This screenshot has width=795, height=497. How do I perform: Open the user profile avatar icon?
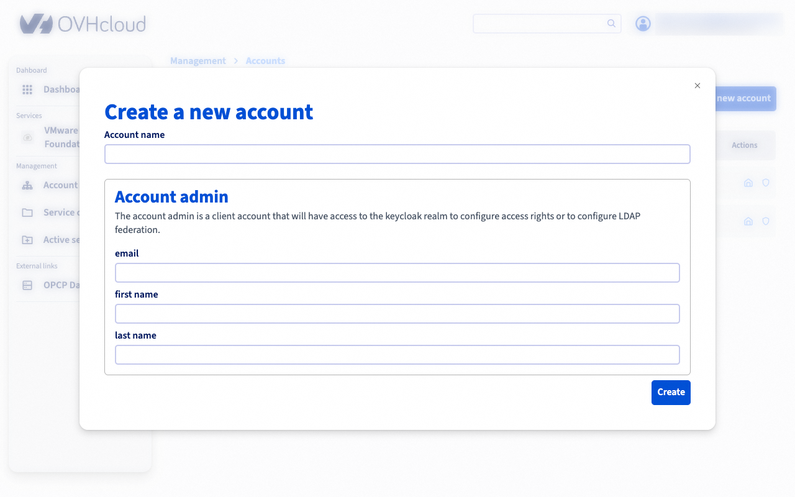643,24
